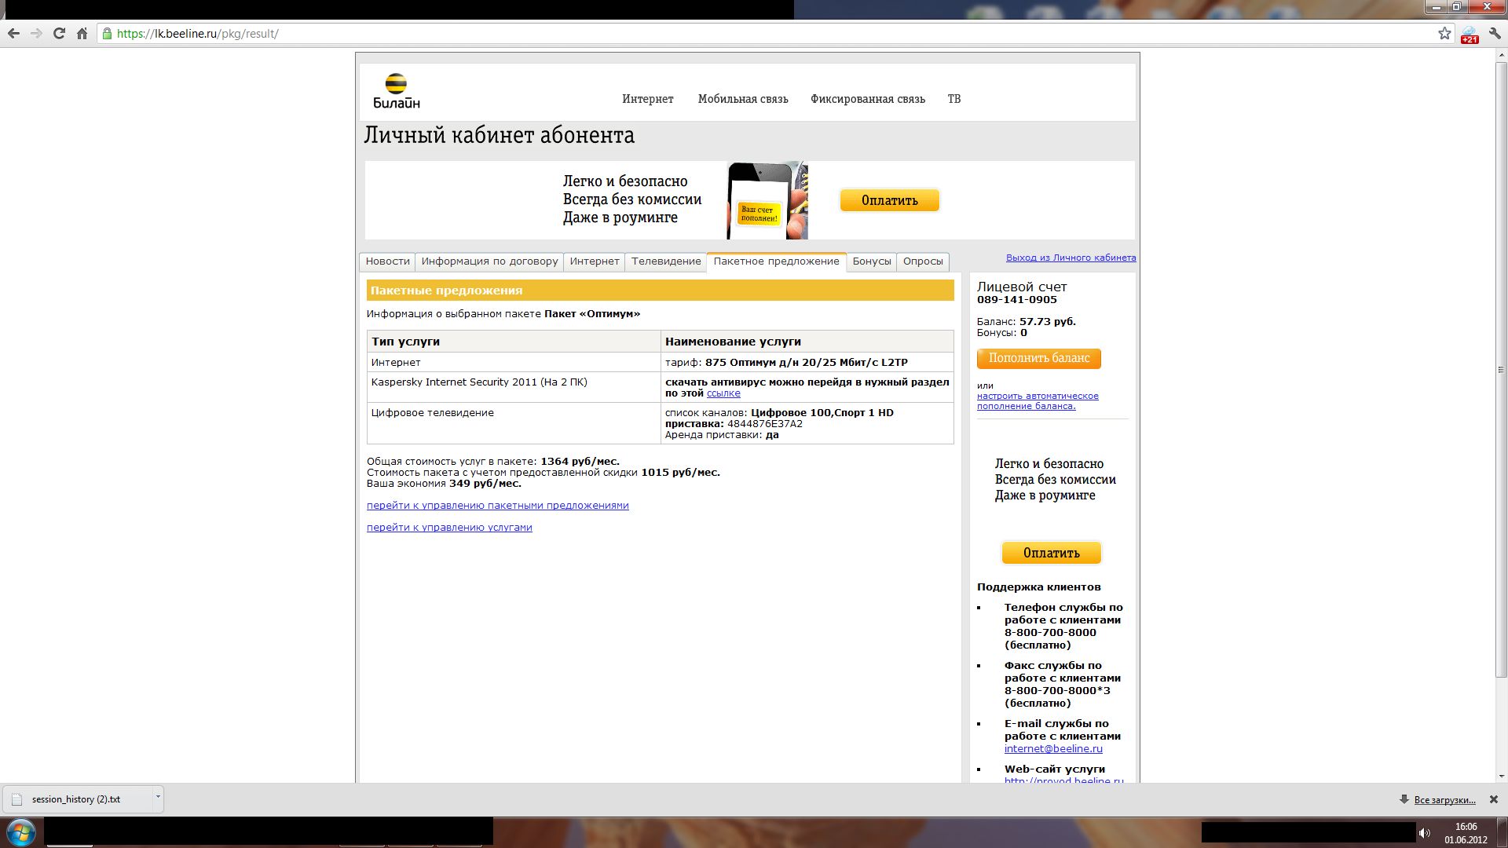The width and height of the screenshot is (1508, 848).
Task: Expand the session_history download item dropdown arrow
Action: click(x=157, y=797)
